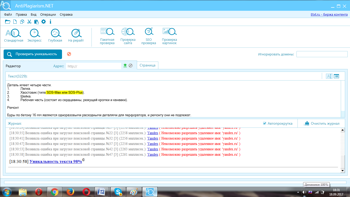Open the Вид menu
Image resolution: width=350 pixels, height=197 pixels.
click(34, 15)
